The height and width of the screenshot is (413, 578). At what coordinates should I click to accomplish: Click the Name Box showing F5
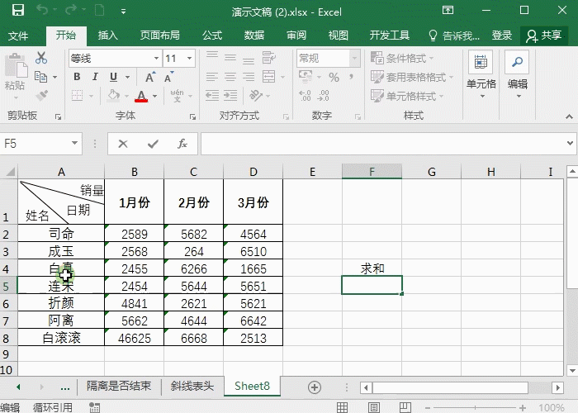35,143
